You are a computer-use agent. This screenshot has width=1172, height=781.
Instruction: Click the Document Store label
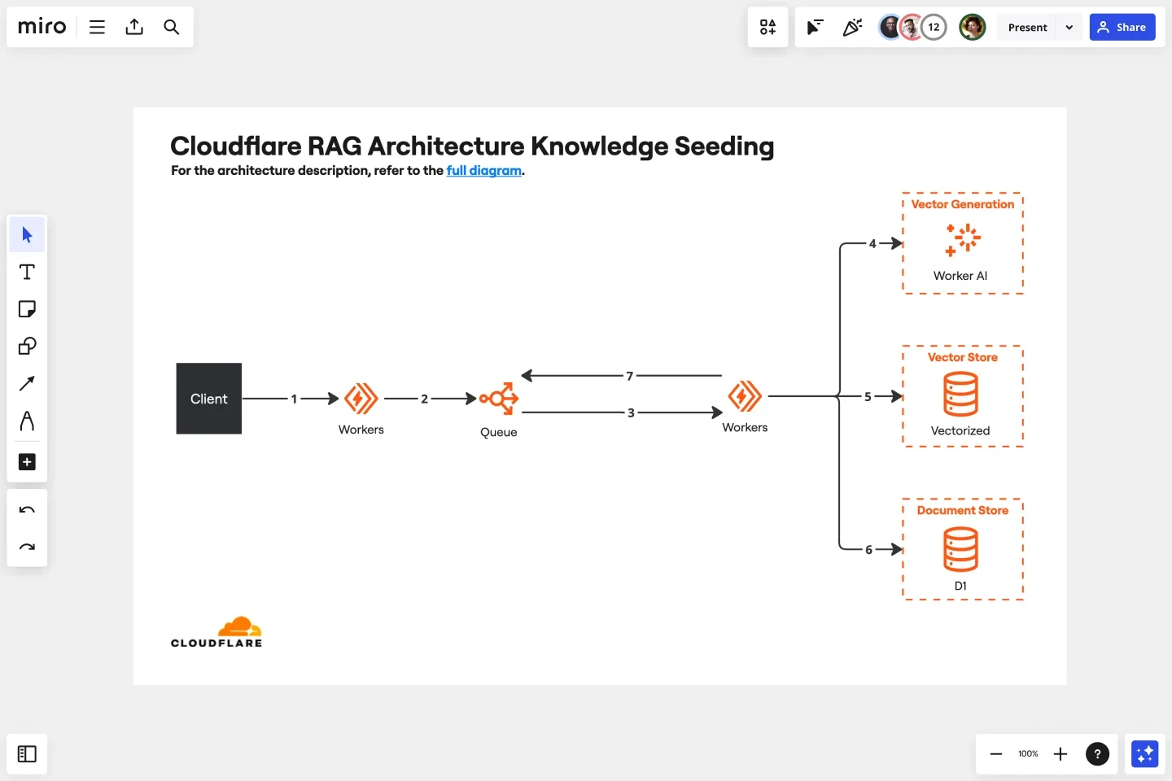963,510
